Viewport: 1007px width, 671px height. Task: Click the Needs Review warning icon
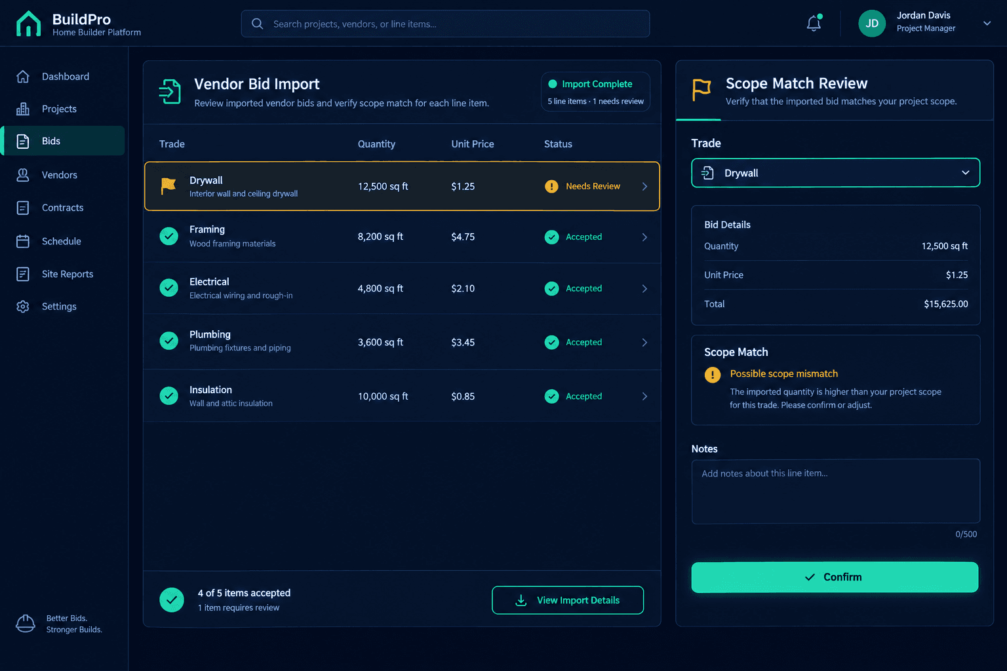point(551,186)
